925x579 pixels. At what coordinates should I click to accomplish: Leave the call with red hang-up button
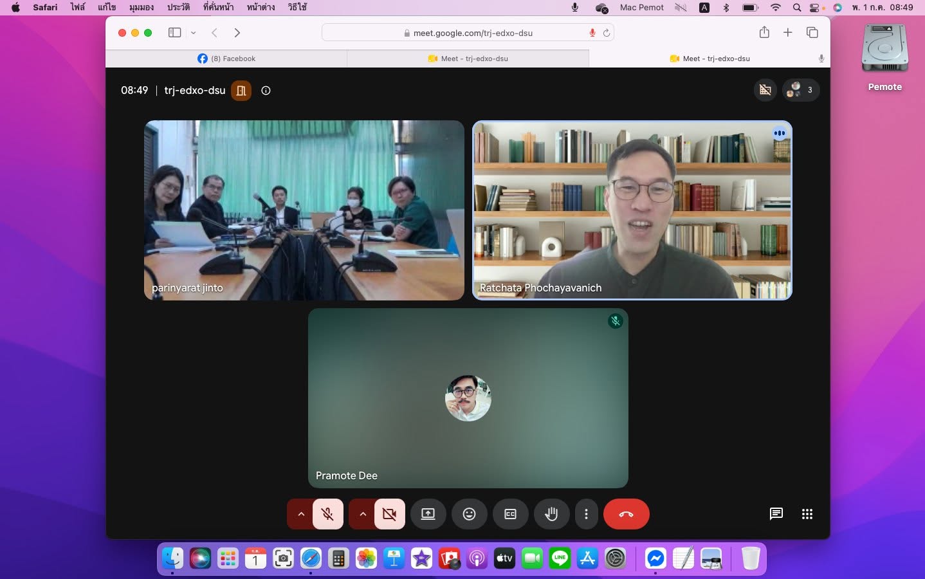pos(626,514)
